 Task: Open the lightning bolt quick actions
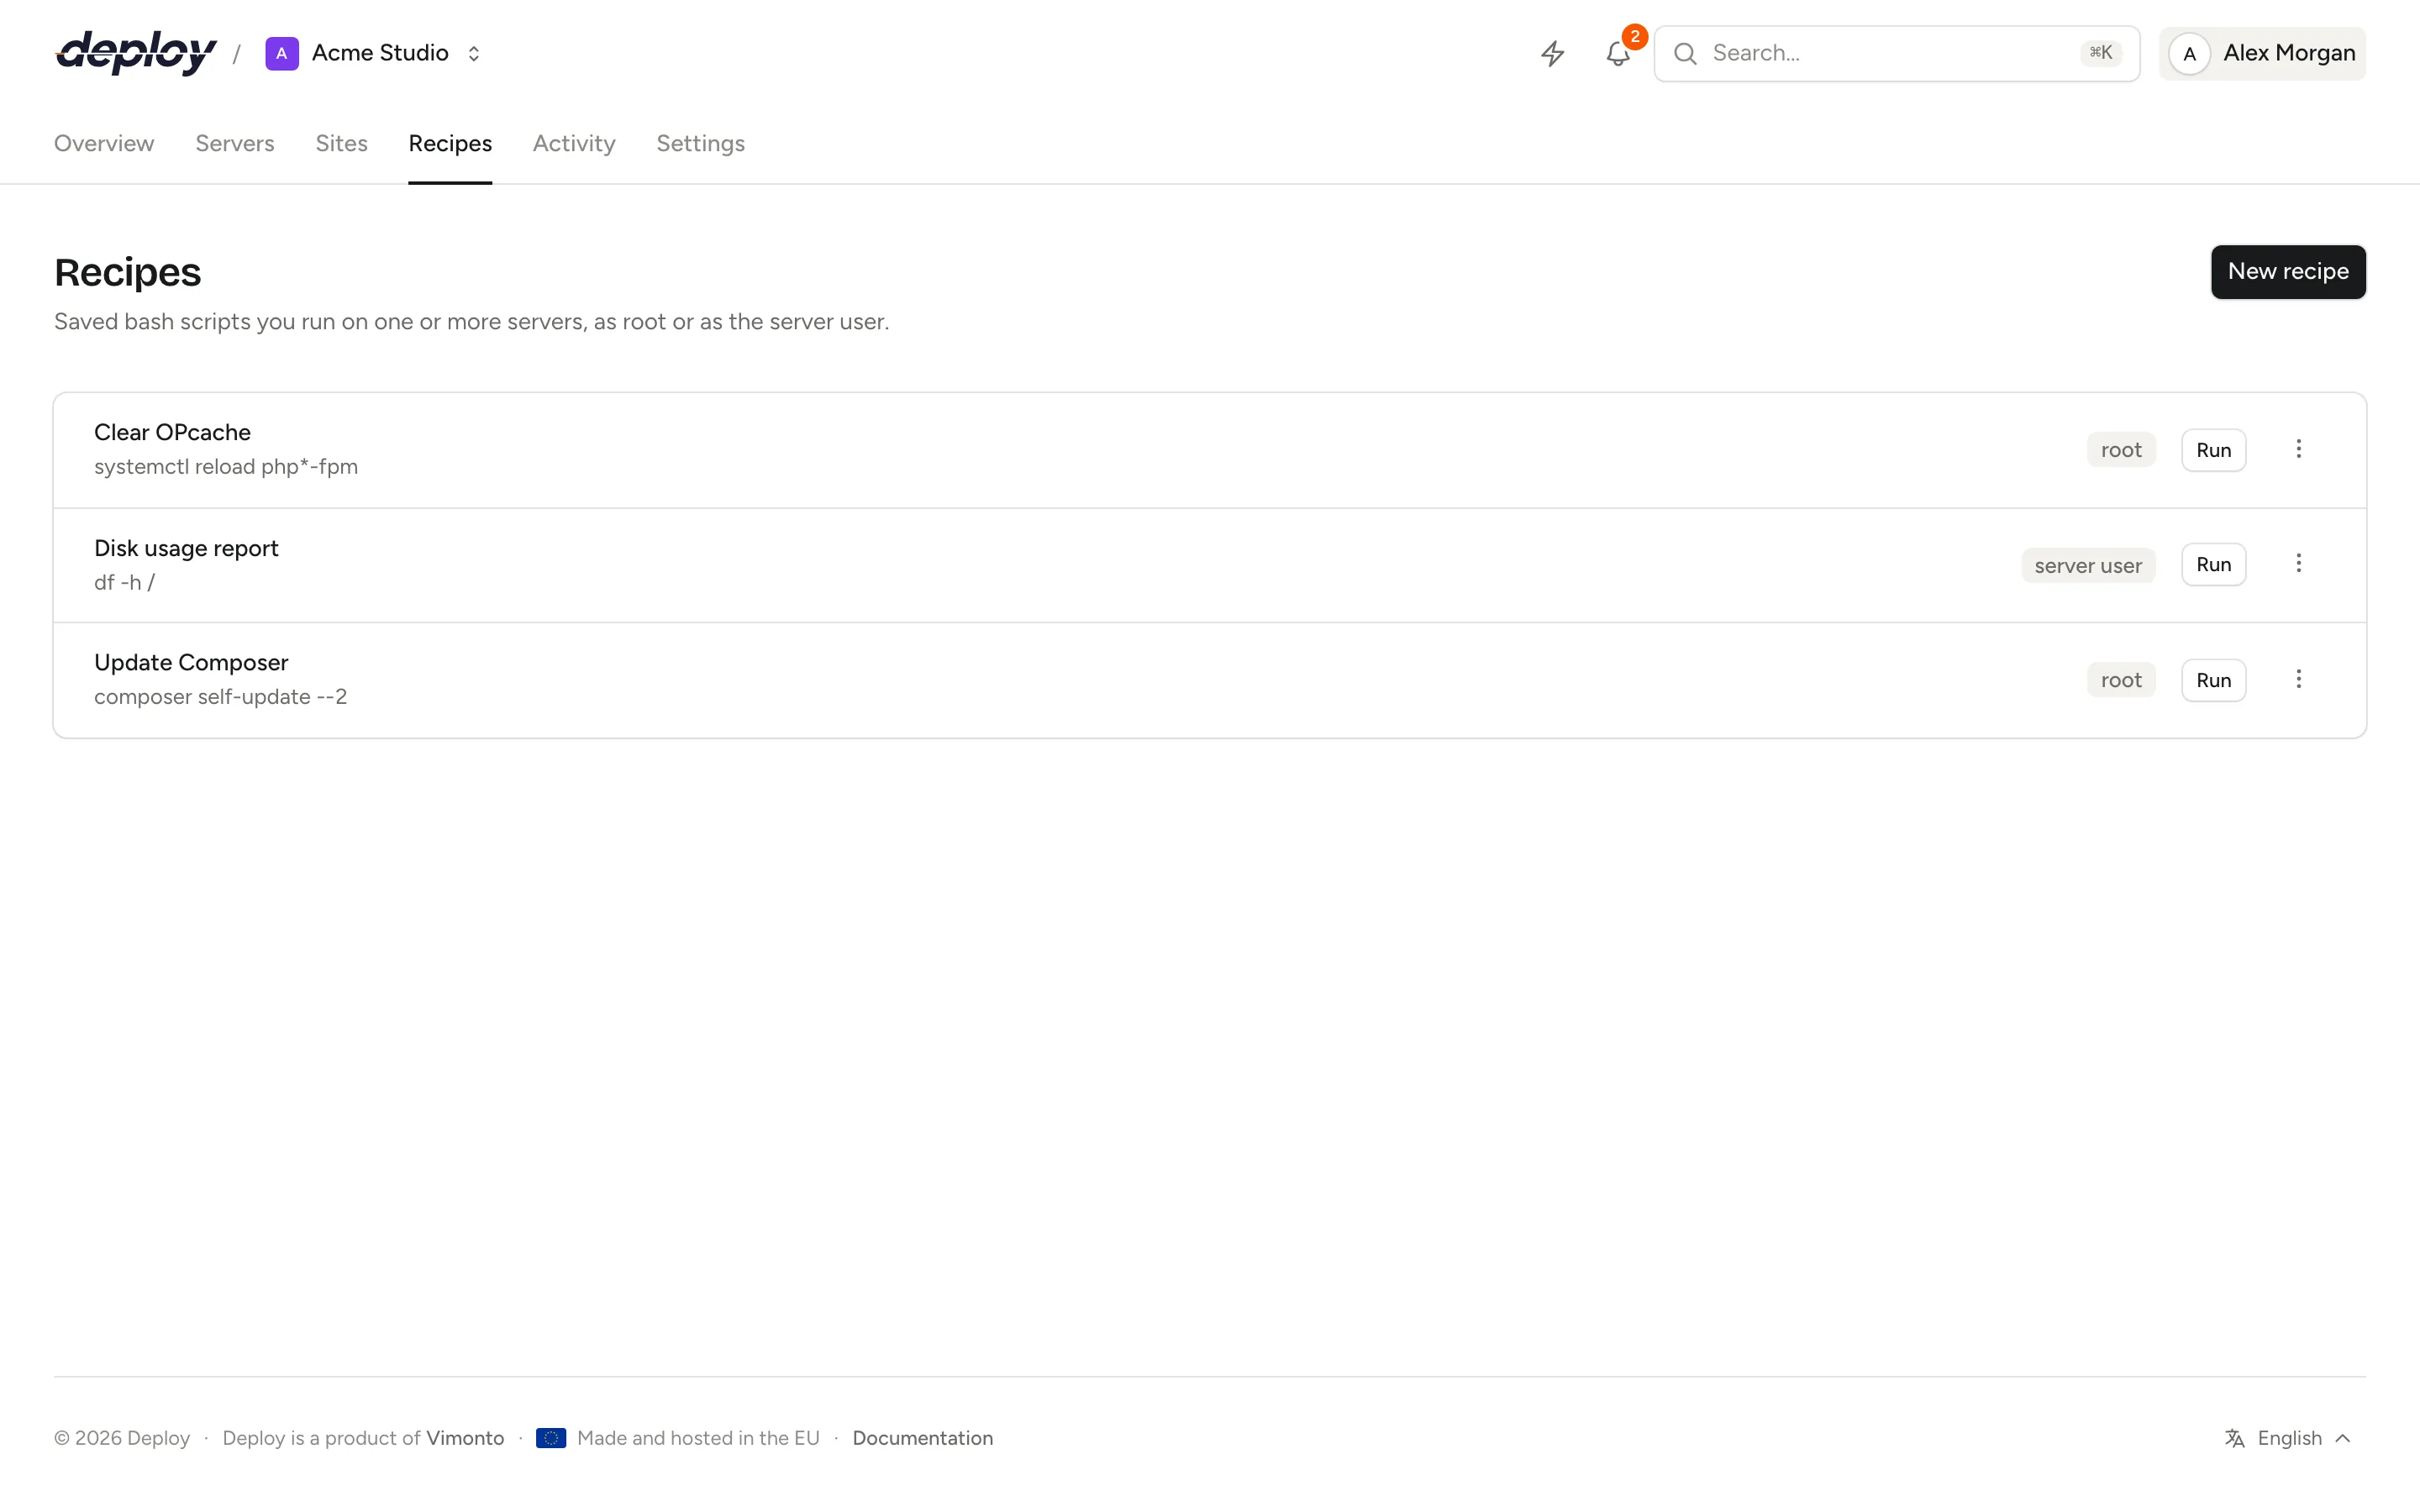[x=1552, y=53]
